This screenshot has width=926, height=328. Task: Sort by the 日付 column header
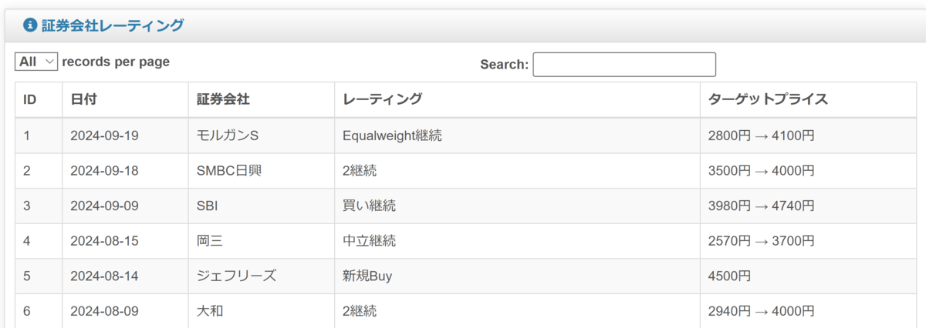[x=125, y=99]
